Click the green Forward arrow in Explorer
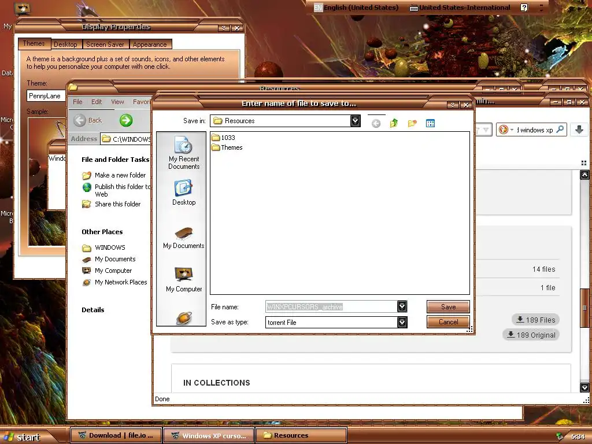The height and width of the screenshot is (444, 592). pos(126,120)
